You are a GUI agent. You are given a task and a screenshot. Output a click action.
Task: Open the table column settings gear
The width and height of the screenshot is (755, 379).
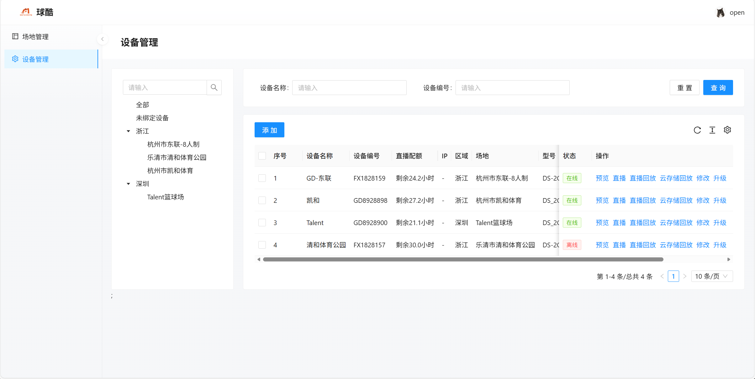727,130
